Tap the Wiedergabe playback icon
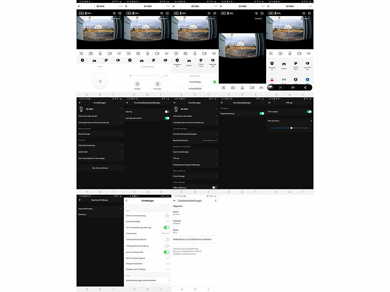 272,64
